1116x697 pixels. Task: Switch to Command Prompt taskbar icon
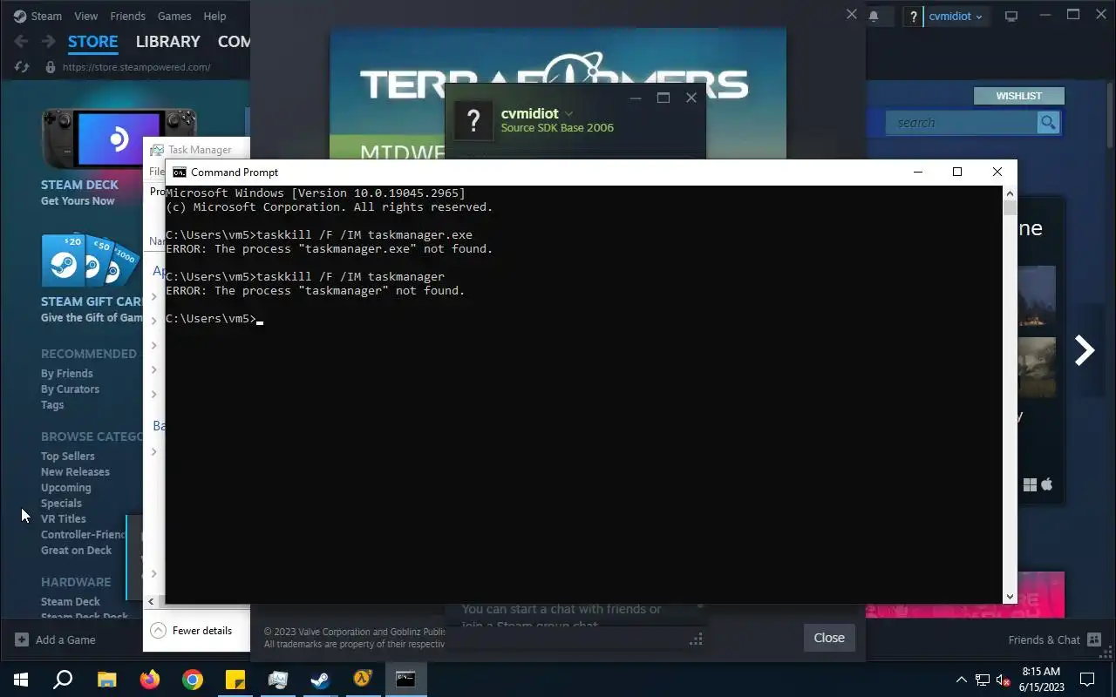click(x=405, y=680)
